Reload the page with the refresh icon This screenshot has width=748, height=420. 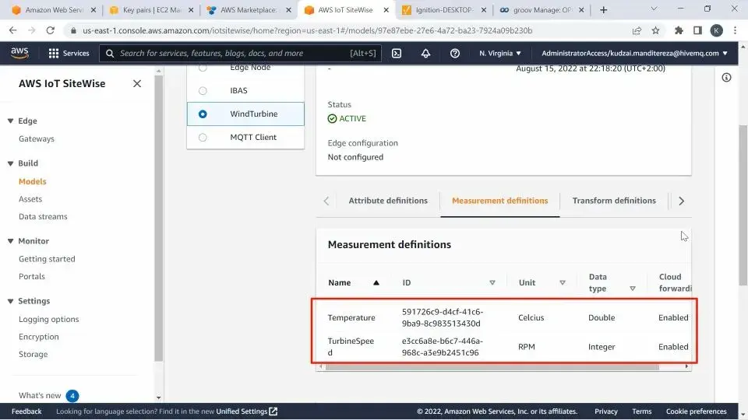click(x=50, y=30)
